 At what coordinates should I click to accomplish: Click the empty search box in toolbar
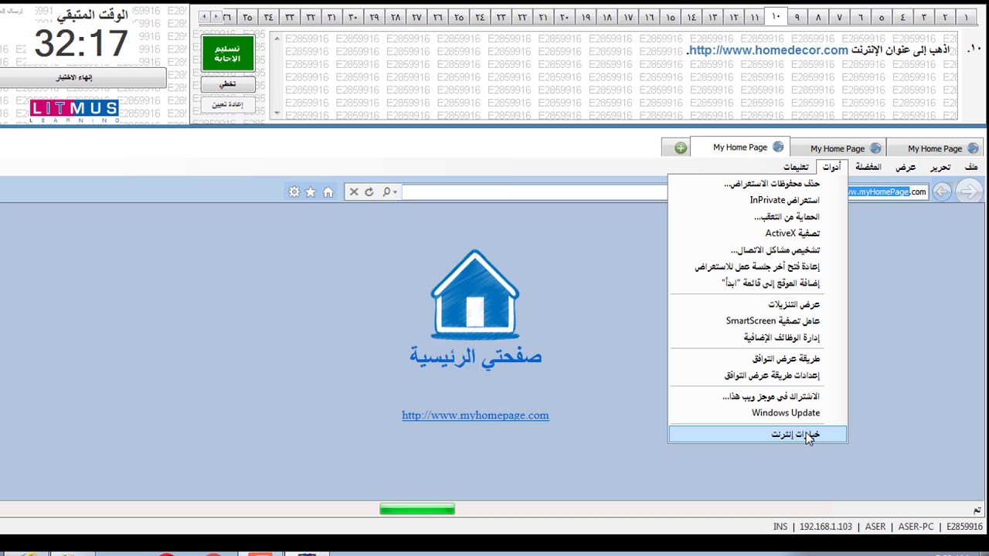[x=533, y=192]
